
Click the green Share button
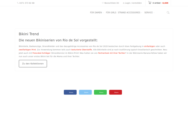point(100,92)
